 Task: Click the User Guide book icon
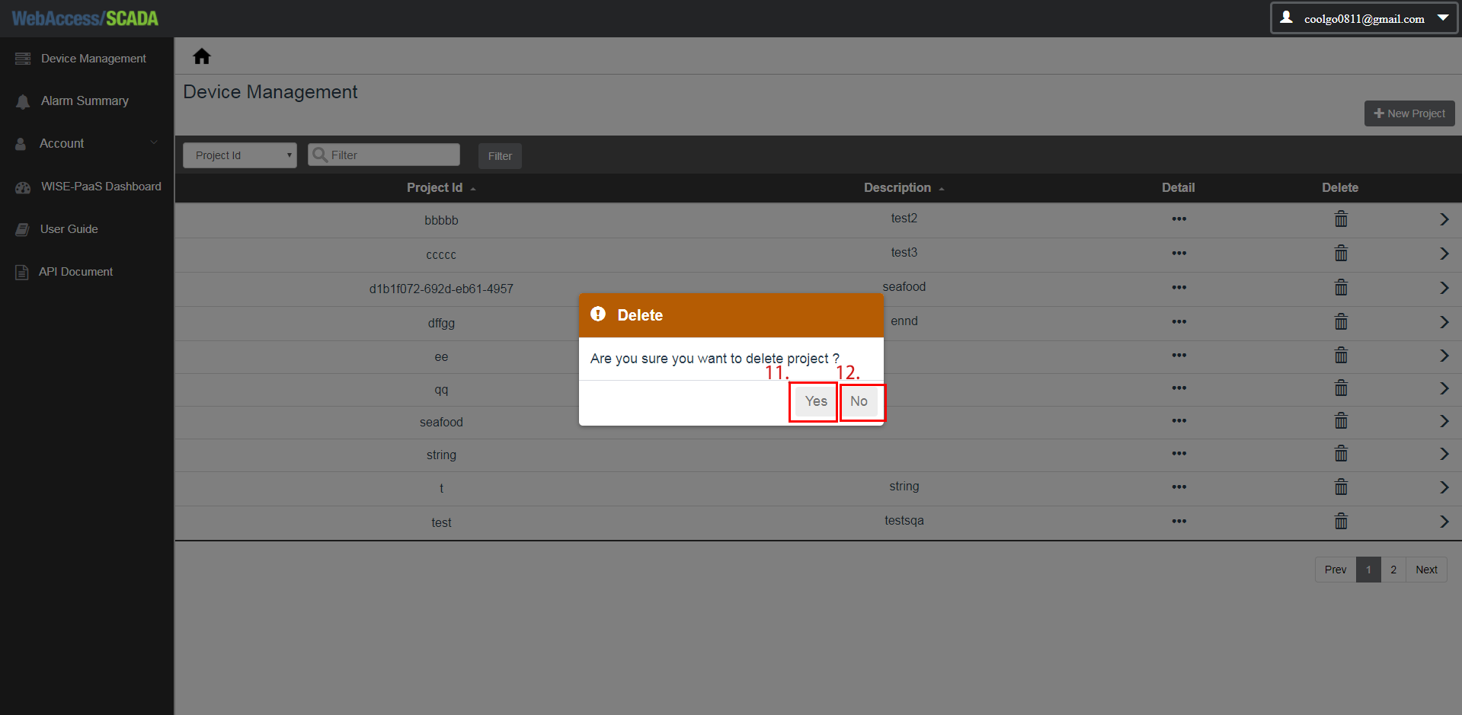pos(23,229)
